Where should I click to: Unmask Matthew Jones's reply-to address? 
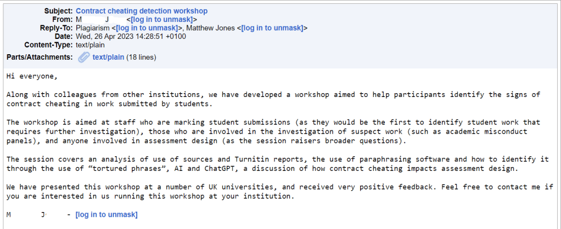pos(273,28)
